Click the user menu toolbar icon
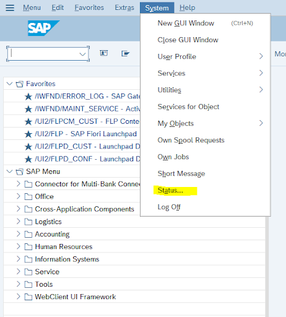 coord(104,53)
